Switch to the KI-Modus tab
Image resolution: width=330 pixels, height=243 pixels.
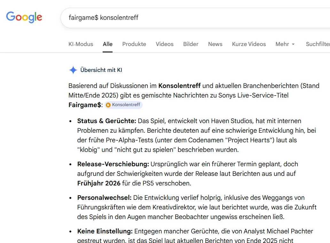point(81,44)
